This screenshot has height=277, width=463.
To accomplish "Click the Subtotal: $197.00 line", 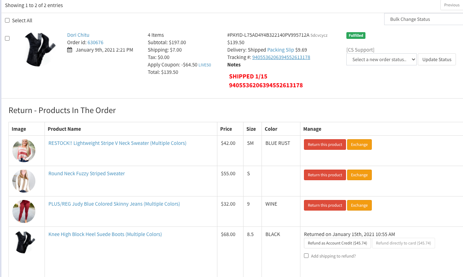I will tap(167, 42).
